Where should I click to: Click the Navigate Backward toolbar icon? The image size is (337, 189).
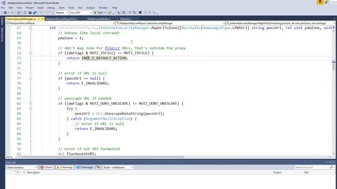[5, 13]
